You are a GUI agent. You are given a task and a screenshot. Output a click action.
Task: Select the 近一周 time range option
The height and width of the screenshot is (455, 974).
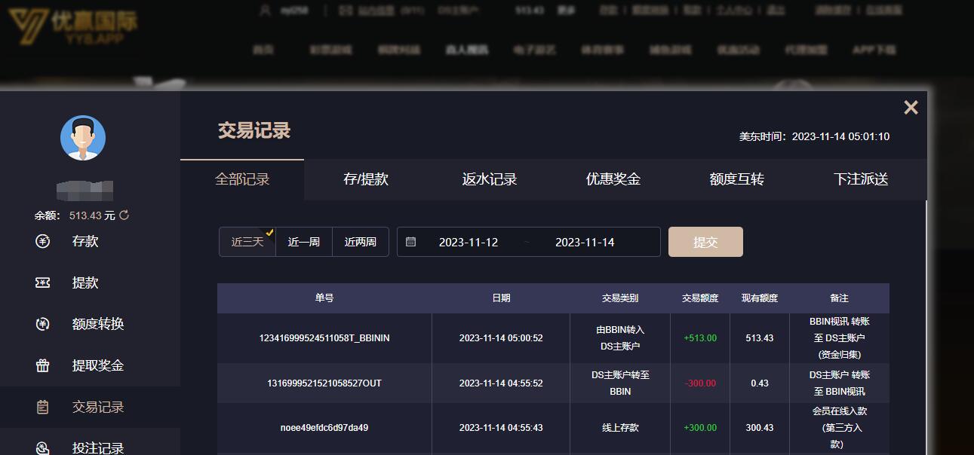coord(304,242)
